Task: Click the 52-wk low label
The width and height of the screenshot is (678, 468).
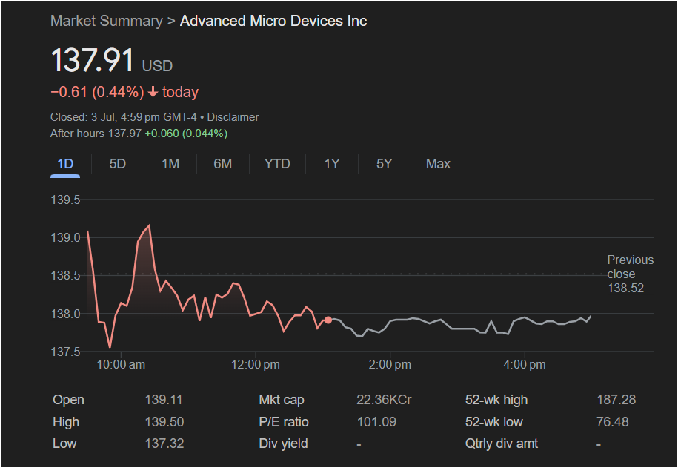Action: pos(493,422)
